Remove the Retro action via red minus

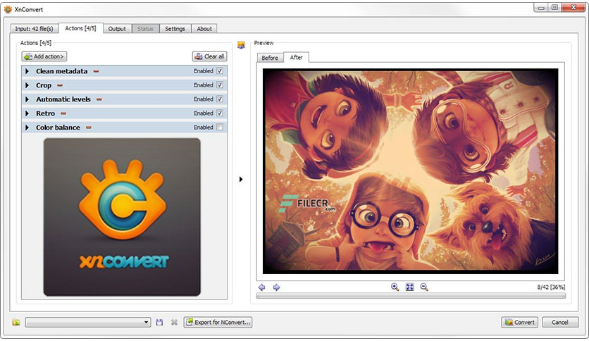(63, 113)
